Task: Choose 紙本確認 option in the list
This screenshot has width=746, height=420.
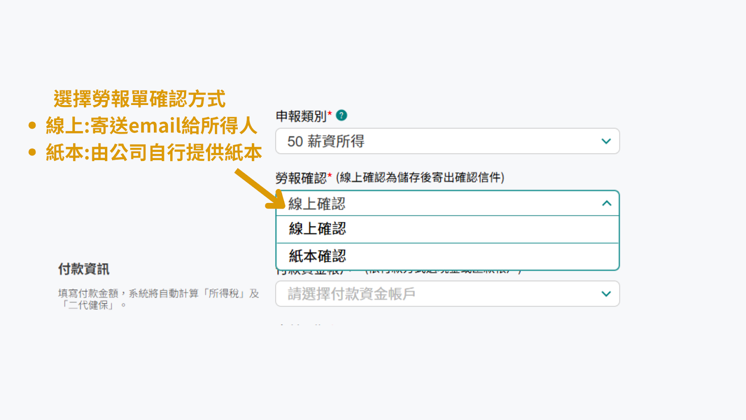Action: click(447, 256)
